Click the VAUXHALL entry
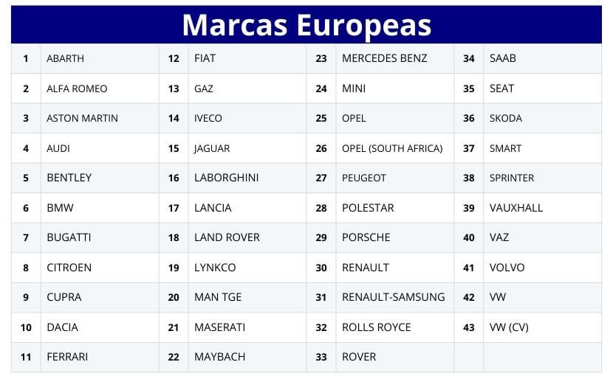 click(516, 208)
